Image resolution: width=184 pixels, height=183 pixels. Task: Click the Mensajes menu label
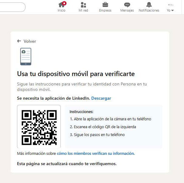(x=127, y=10)
